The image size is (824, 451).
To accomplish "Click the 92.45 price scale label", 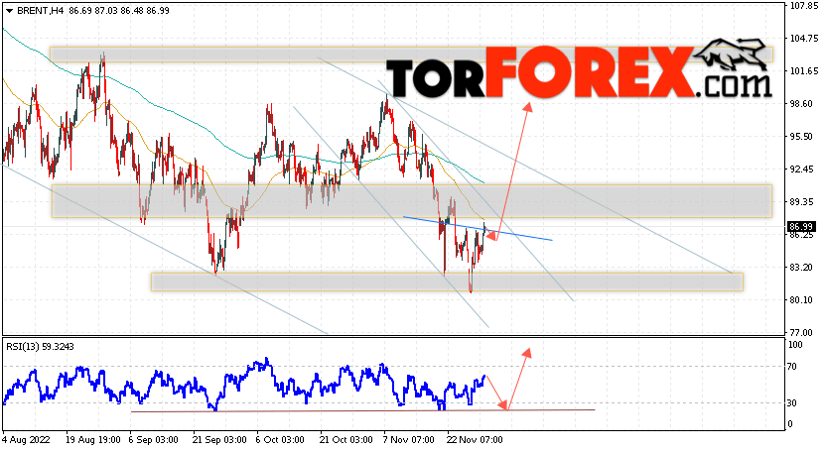I will tap(802, 169).
